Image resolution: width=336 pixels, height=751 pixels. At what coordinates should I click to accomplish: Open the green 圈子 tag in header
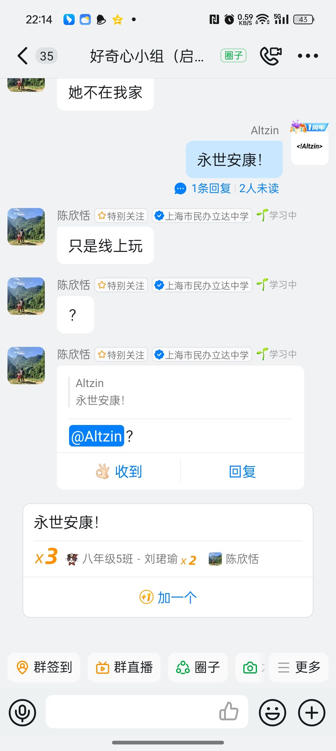click(x=233, y=56)
